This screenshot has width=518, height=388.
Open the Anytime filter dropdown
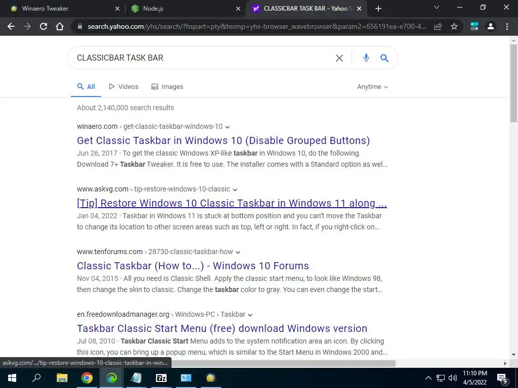click(x=373, y=87)
